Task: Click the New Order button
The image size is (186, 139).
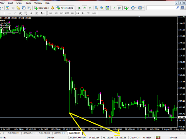Action: 42,8
